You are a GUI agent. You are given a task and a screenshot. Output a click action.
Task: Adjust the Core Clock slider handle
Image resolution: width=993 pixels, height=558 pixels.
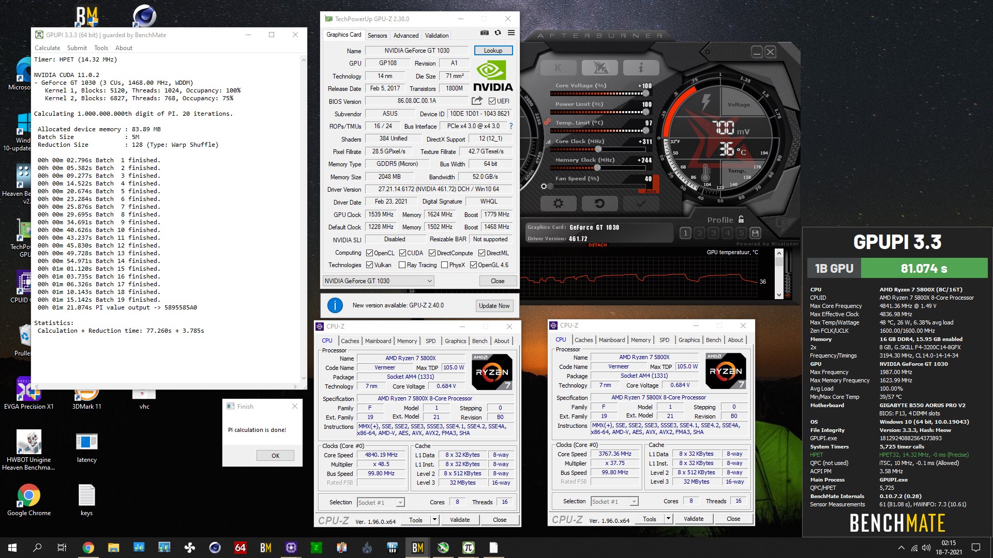click(598, 149)
